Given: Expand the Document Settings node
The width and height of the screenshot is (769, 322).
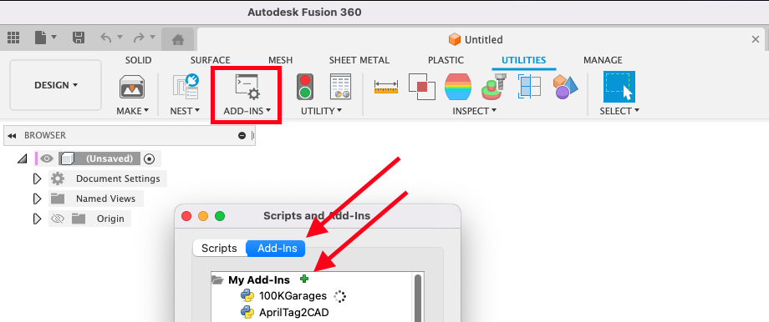Looking at the screenshot, I should (37, 179).
